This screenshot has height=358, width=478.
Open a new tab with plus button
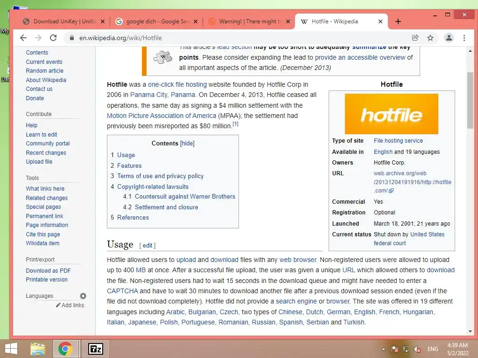398,21
